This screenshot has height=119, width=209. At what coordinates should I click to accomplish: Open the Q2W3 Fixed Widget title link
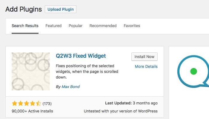pyautogui.click(x=81, y=56)
